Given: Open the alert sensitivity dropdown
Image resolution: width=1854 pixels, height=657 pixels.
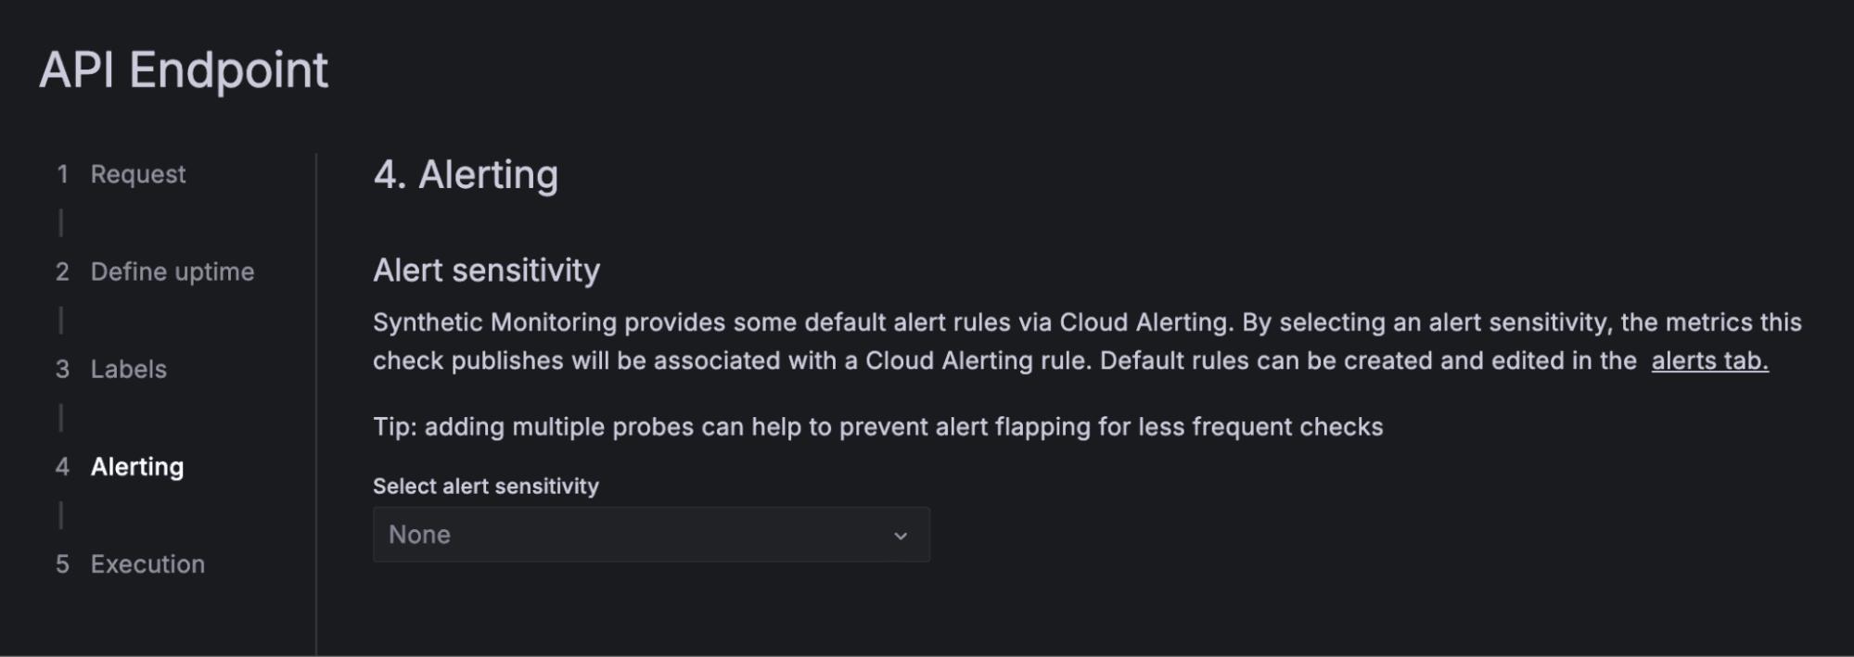Looking at the screenshot, I should (649, 534).
